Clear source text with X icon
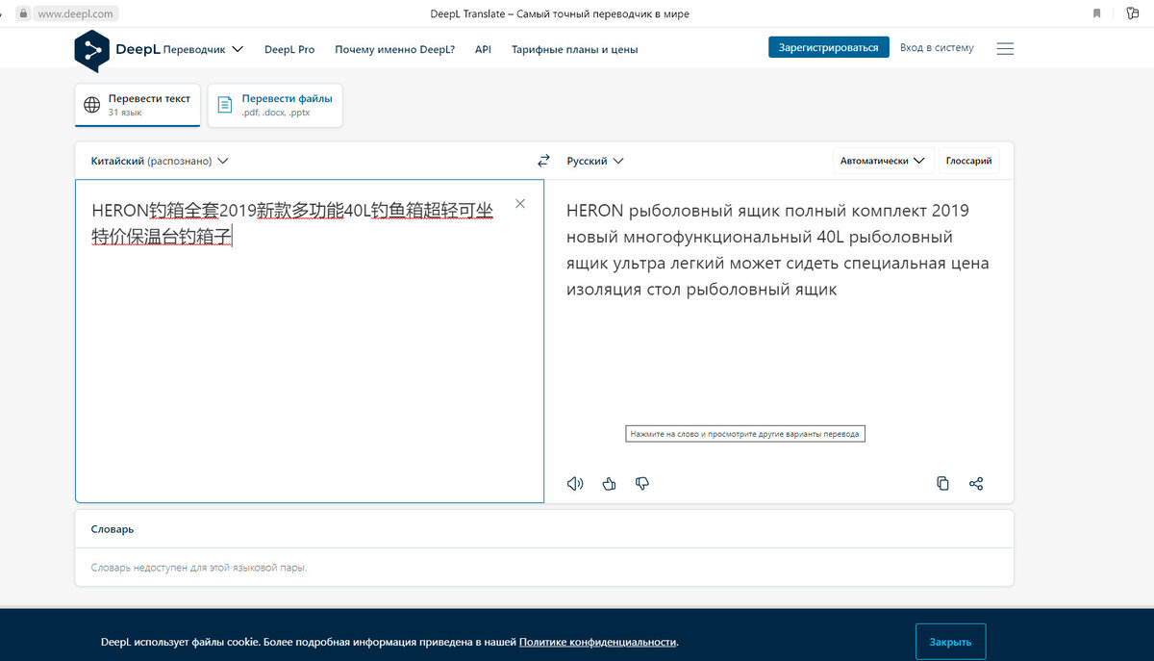Screen dimensions: 1154x661 click(x=520, y=203)
